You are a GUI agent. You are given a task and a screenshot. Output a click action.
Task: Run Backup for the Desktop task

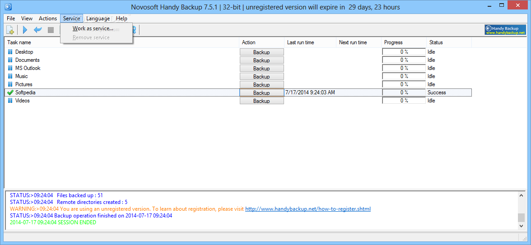261,52
